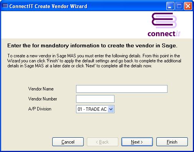
Task: Click the 'Vendor Name' label
Action: 41,89
